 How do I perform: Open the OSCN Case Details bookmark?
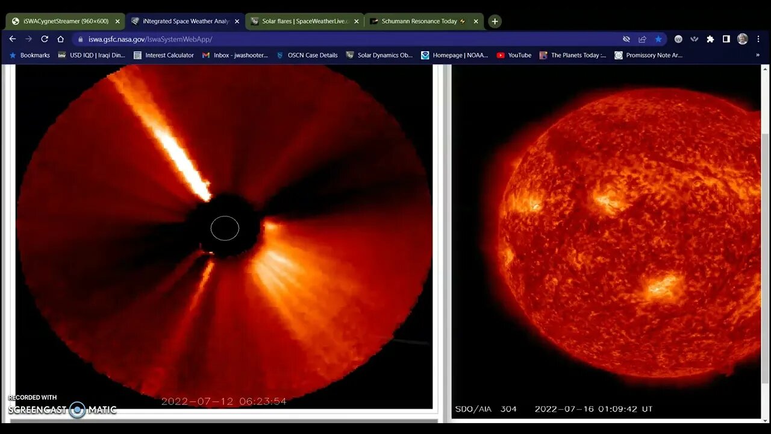(307, 55)
